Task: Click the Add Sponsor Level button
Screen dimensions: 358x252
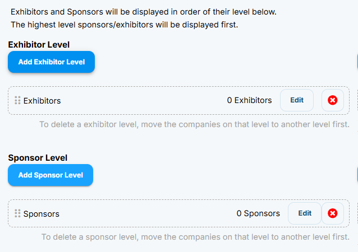Action: [51, 175]
